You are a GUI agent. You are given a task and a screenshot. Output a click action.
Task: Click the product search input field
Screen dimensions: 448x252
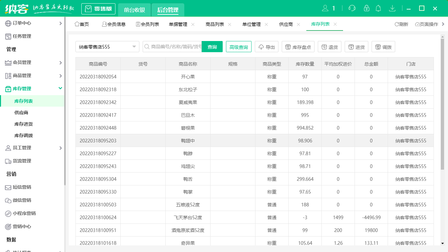point(172,47)
